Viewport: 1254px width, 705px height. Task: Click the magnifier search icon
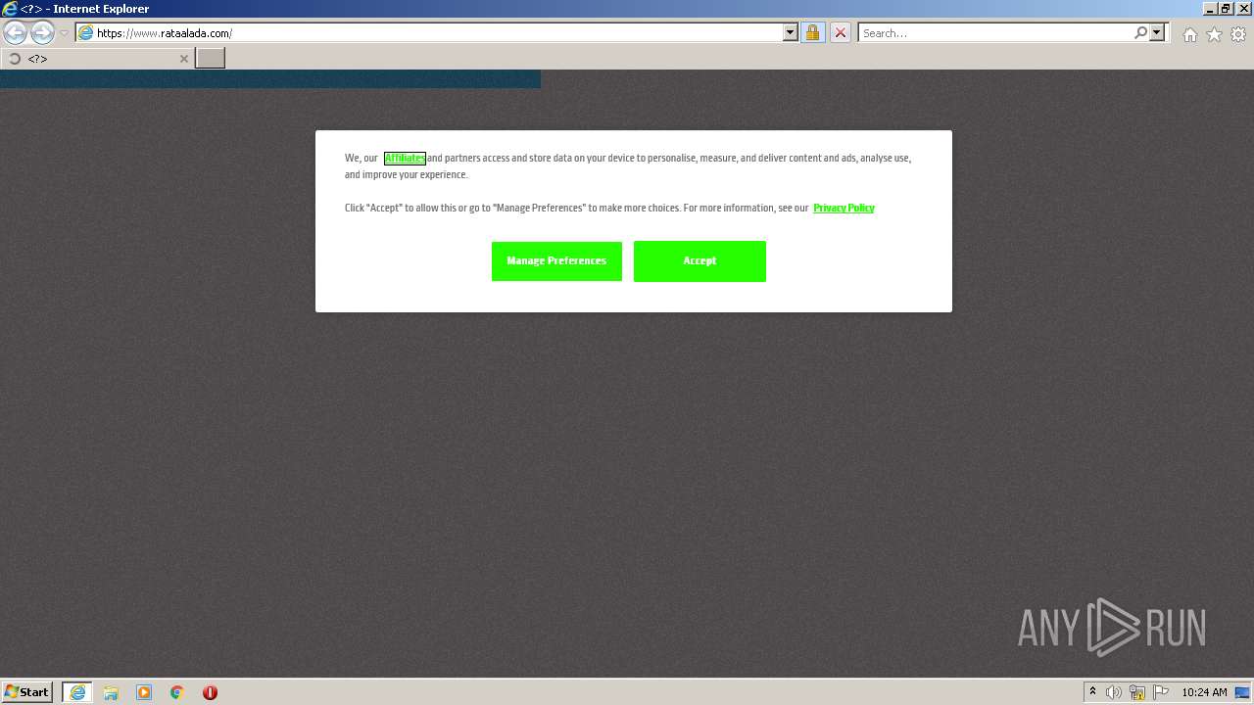[x=1140, y=33]
